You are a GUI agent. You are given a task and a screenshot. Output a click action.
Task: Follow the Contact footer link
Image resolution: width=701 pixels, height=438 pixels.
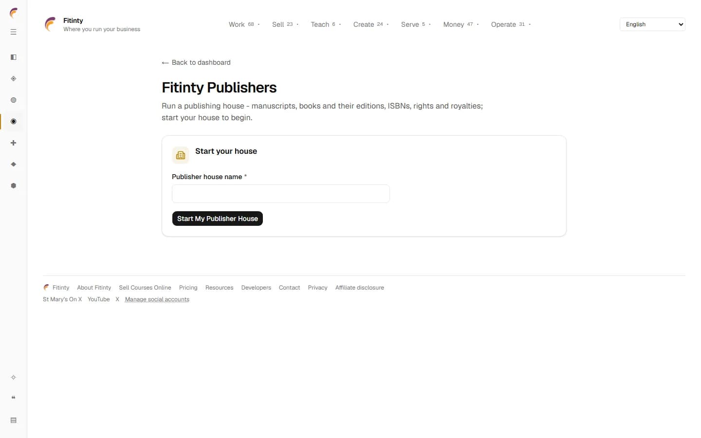coord(290,288)
